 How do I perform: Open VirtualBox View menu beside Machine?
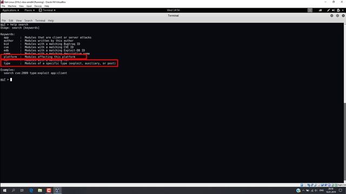(x=21, y=6)
